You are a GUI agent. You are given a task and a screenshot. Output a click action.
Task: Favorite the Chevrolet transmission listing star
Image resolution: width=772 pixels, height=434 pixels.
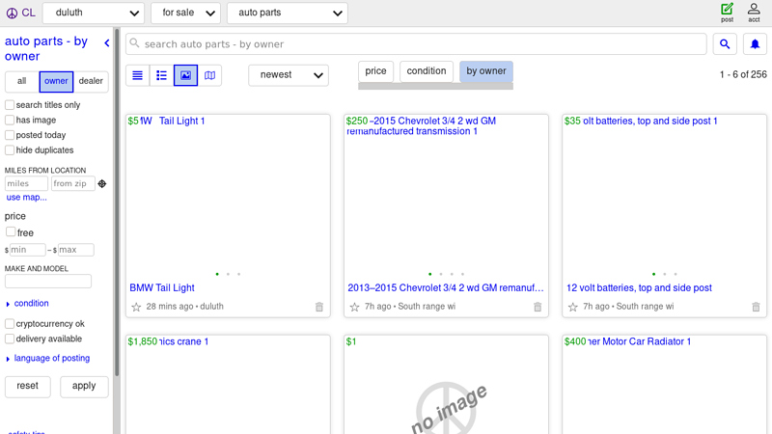[x=354, y=307]
